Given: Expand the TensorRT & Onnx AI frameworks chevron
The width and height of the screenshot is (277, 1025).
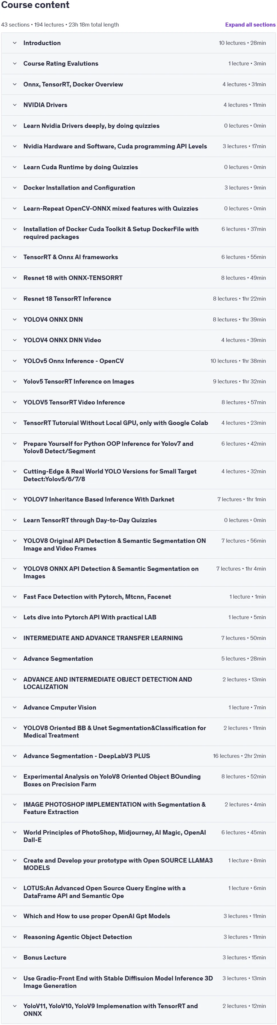Looking at the screenshot, I should click(x=15, y=257).
